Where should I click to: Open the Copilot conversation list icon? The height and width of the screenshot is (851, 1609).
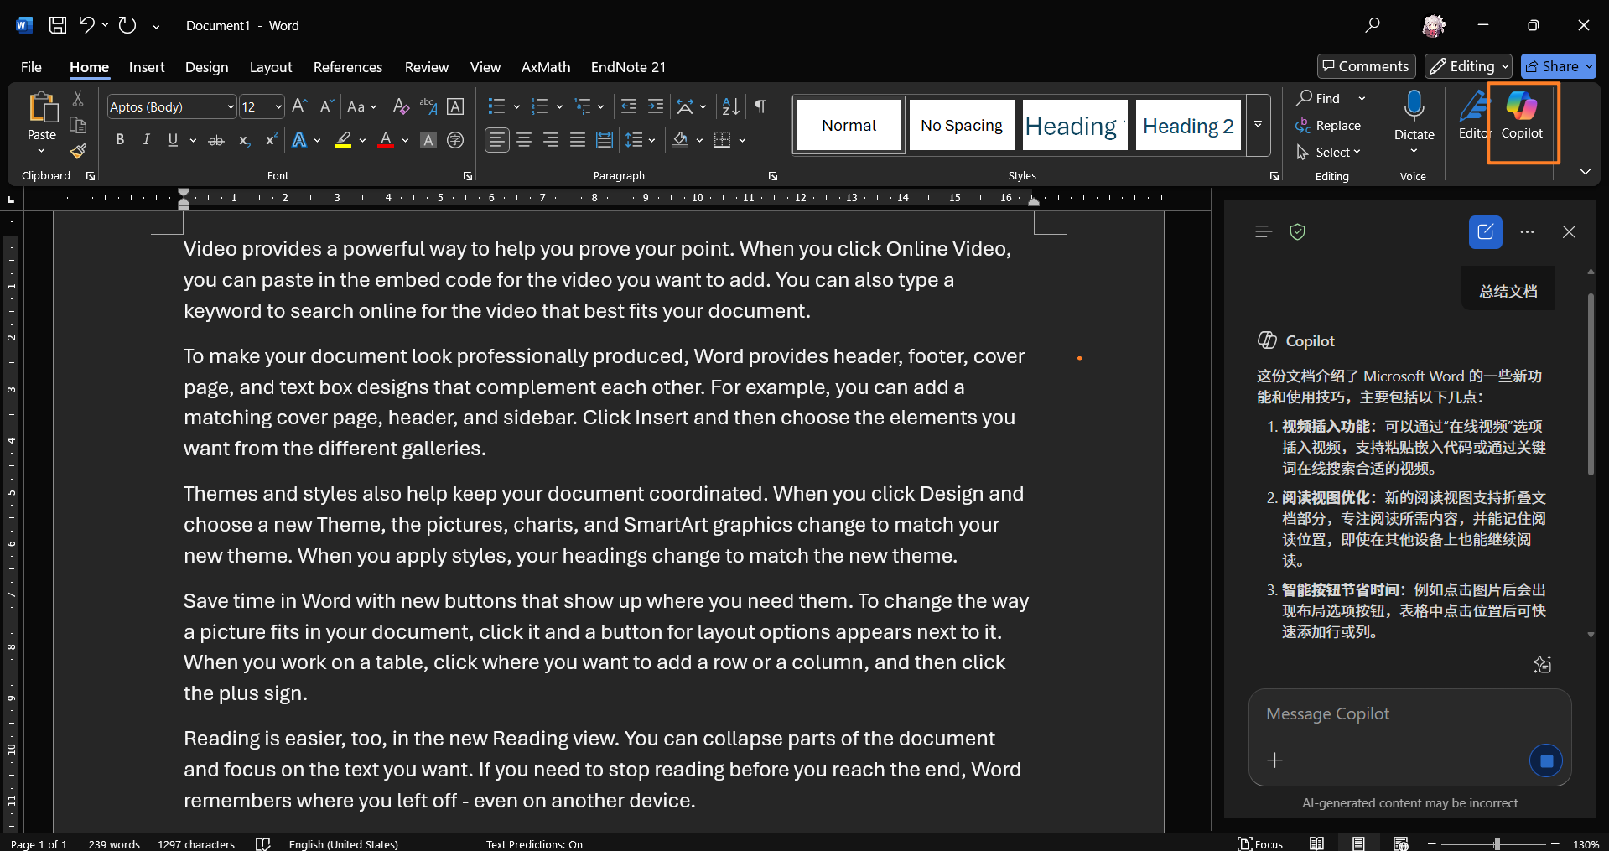coord(1264,232)
